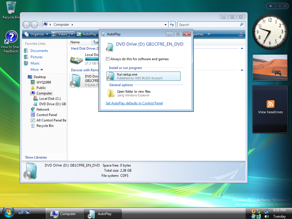
Task: Click Show Desktop quick launch icon
Action: [x=21, y=212]
